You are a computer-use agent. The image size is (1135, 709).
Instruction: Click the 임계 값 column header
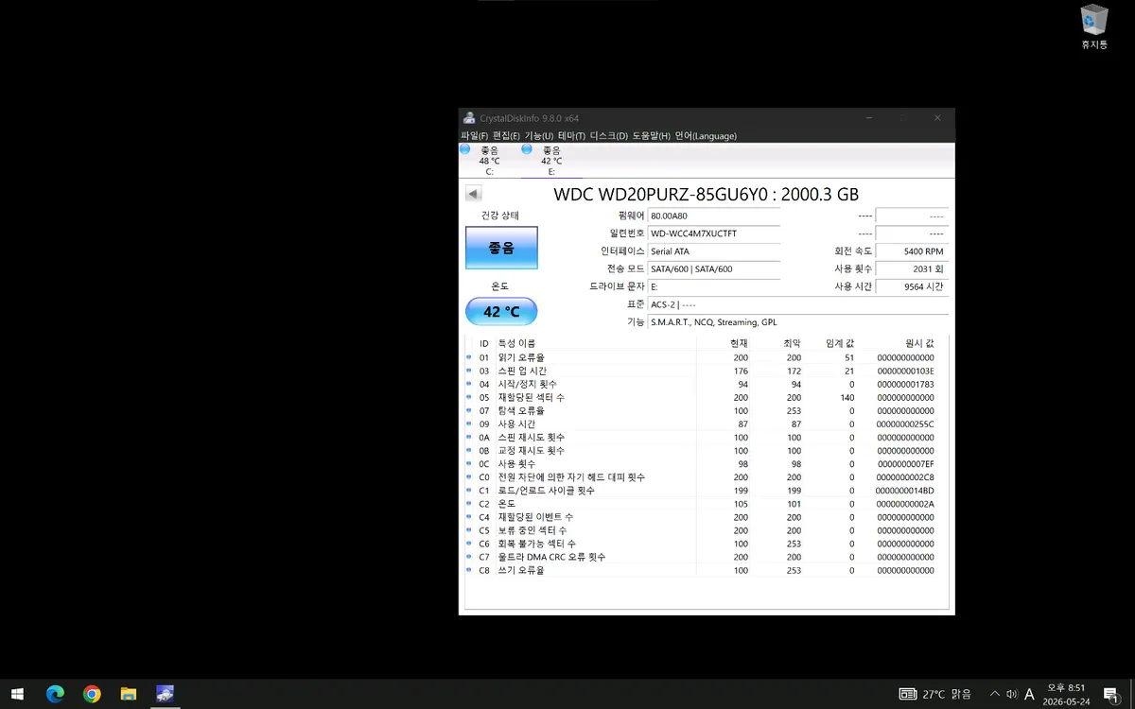pyautogui.click(x=839, y=343)
